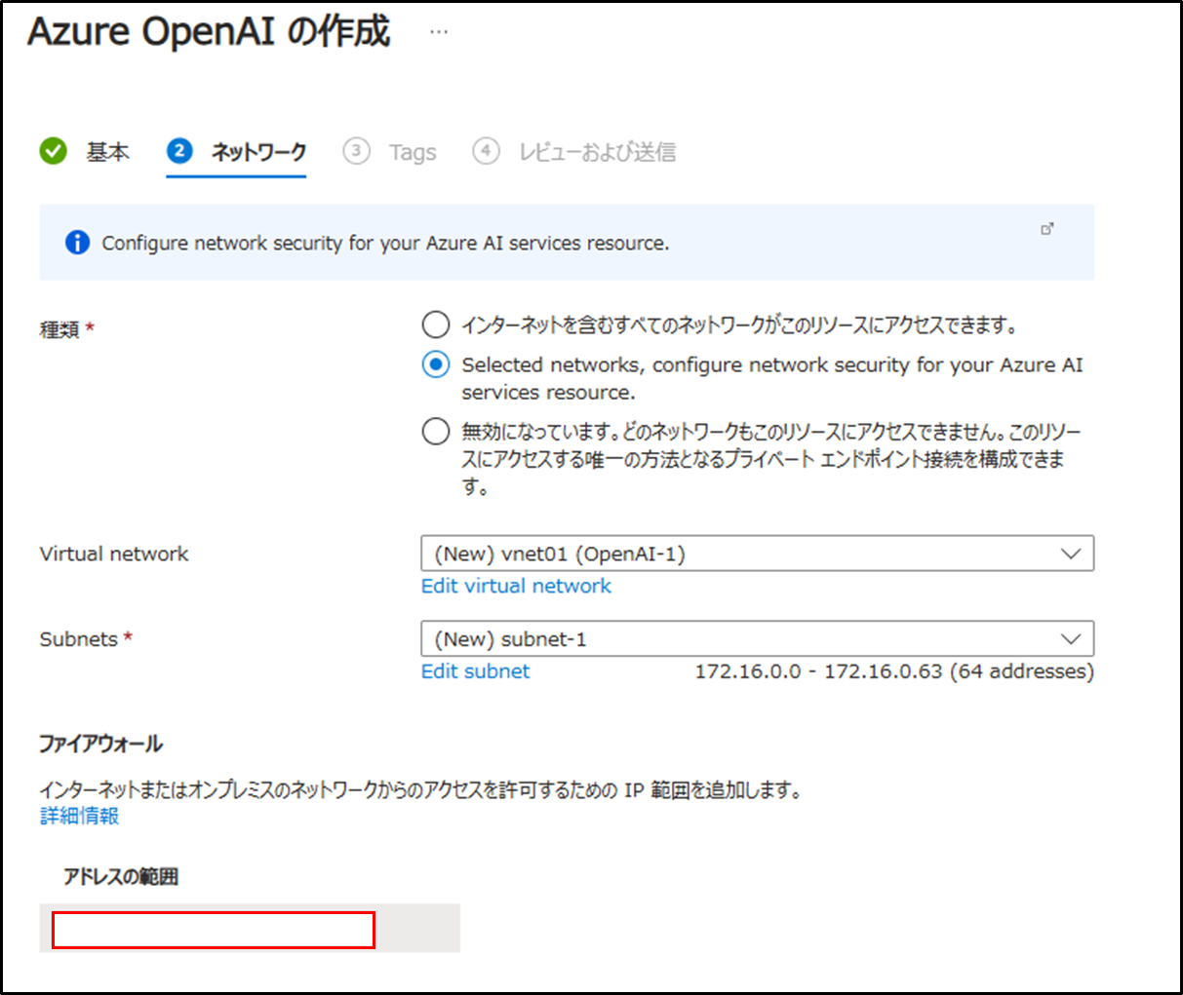The width and height of the screenshot is (1183, 995).
Task: Open the ellipsis menu beside Azure OpenAI title
Action: 439,32
